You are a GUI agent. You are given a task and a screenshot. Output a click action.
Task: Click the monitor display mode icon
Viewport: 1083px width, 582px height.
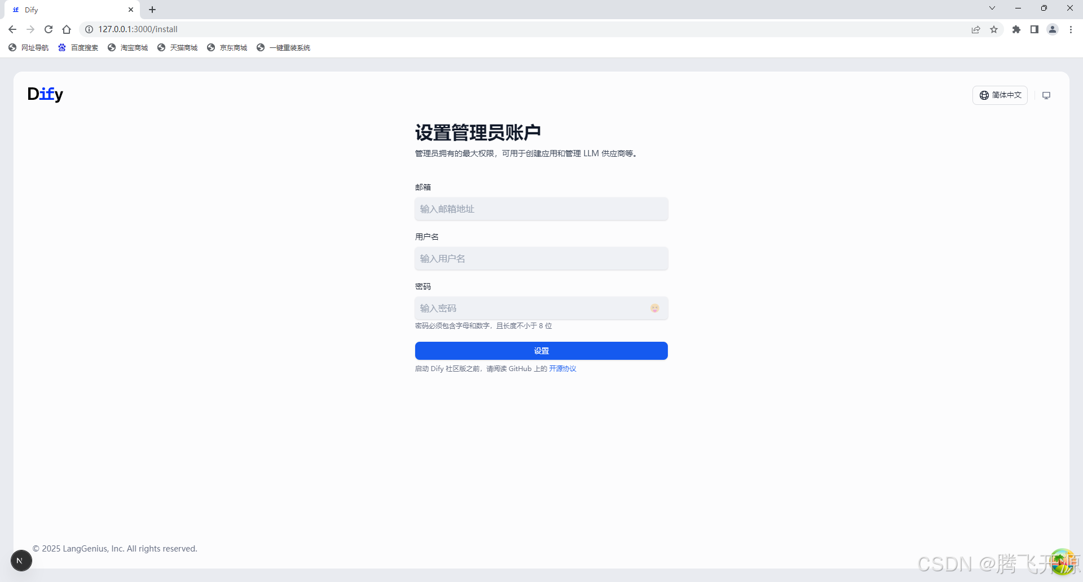click(1046, 95)
